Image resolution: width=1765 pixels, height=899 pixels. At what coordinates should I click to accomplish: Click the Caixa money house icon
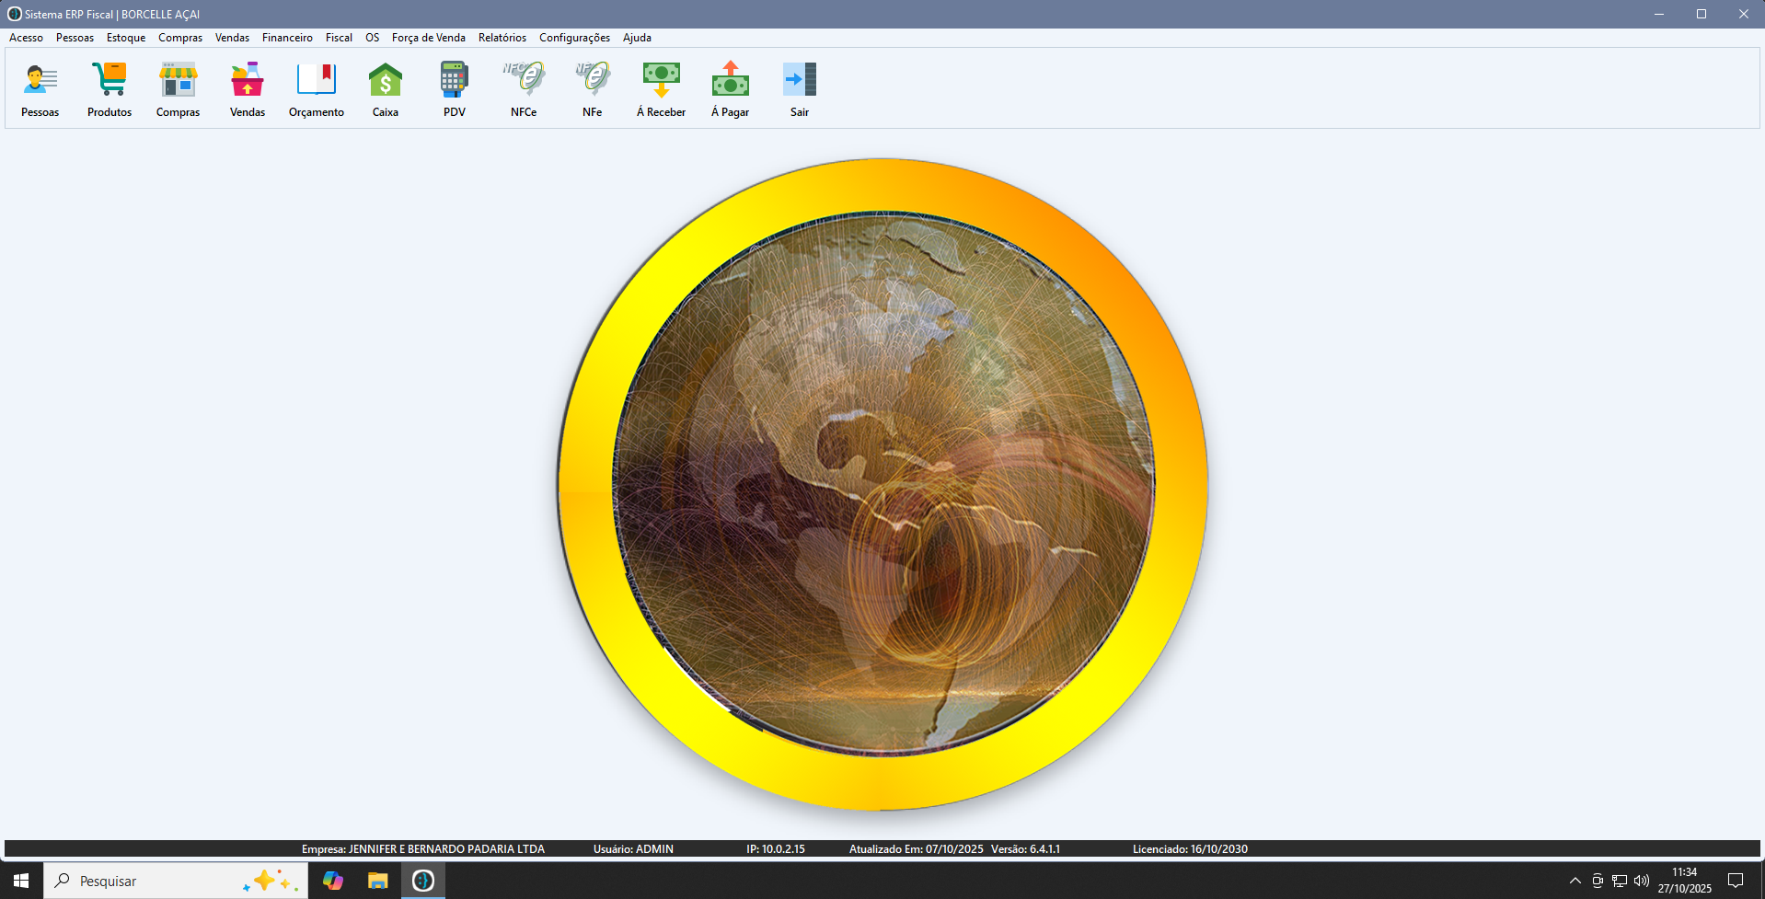coord(386,80)
